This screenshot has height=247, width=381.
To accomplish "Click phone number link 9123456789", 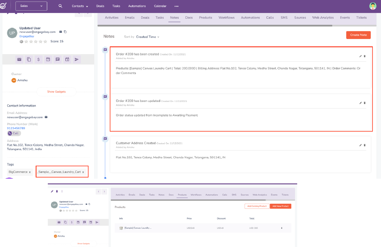I will 16,128.
